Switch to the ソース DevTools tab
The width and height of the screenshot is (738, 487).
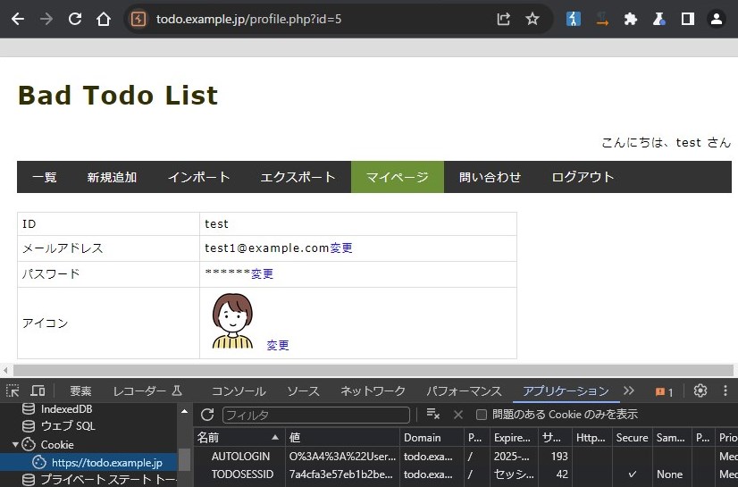coord(303,391)
